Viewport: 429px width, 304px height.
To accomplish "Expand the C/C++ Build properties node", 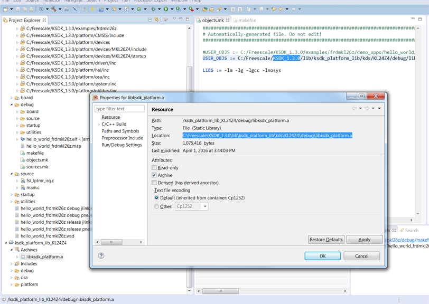I will [x=99, y=125].
